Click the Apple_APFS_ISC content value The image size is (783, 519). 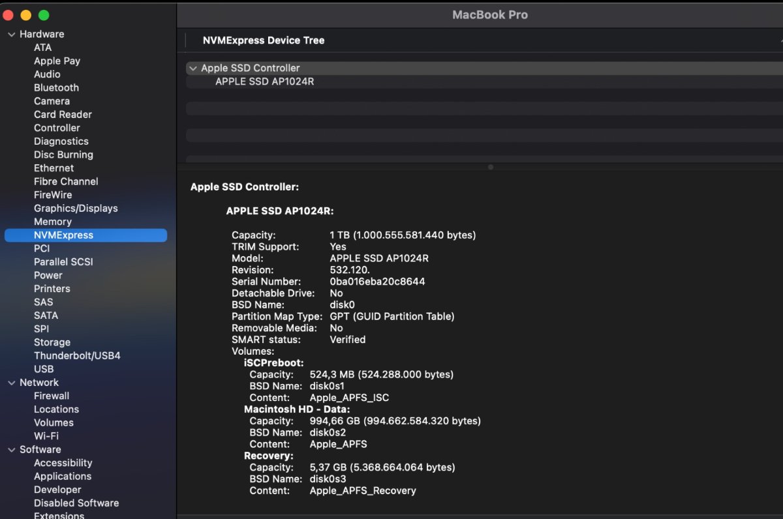click(350, 398)
